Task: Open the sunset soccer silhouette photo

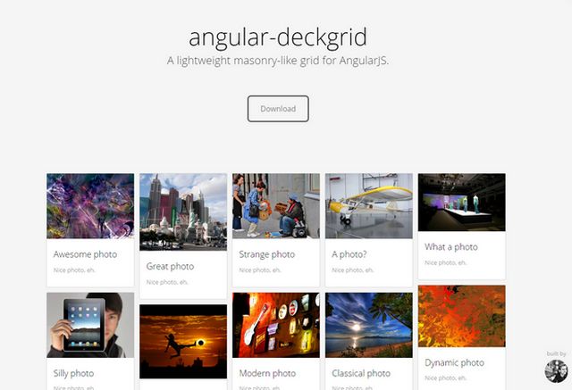Action: click(x=183, y=342)
